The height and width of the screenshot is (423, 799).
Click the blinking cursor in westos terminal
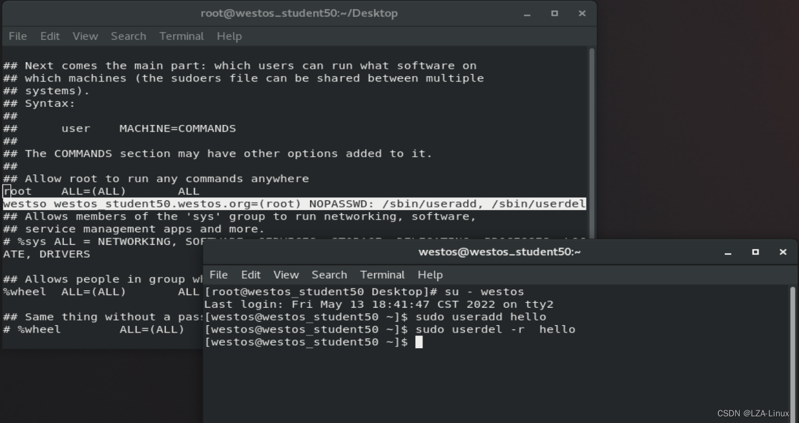(x=420, y=342)
